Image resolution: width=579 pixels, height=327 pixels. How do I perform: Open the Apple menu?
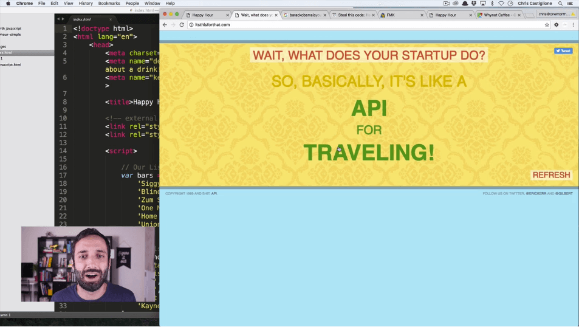(8, 3)
